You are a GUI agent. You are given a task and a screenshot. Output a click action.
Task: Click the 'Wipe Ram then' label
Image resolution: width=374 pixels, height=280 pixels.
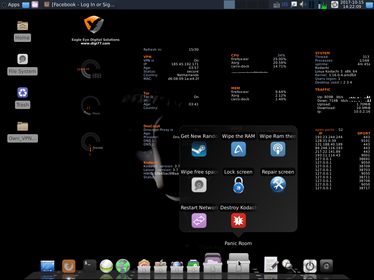(x=278, y=136)
